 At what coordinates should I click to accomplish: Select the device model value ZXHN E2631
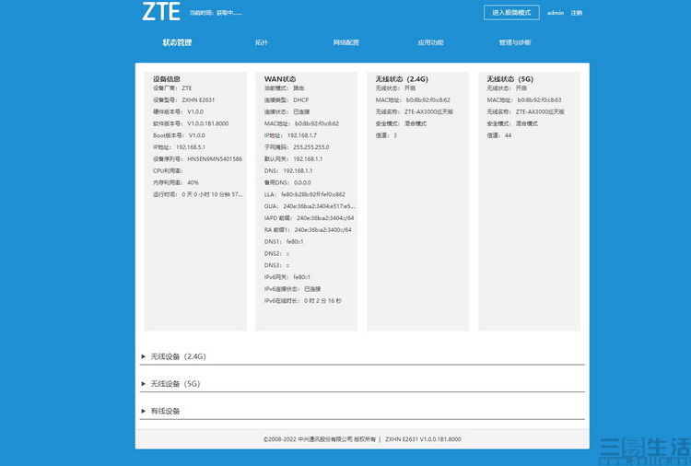point(198,100)
